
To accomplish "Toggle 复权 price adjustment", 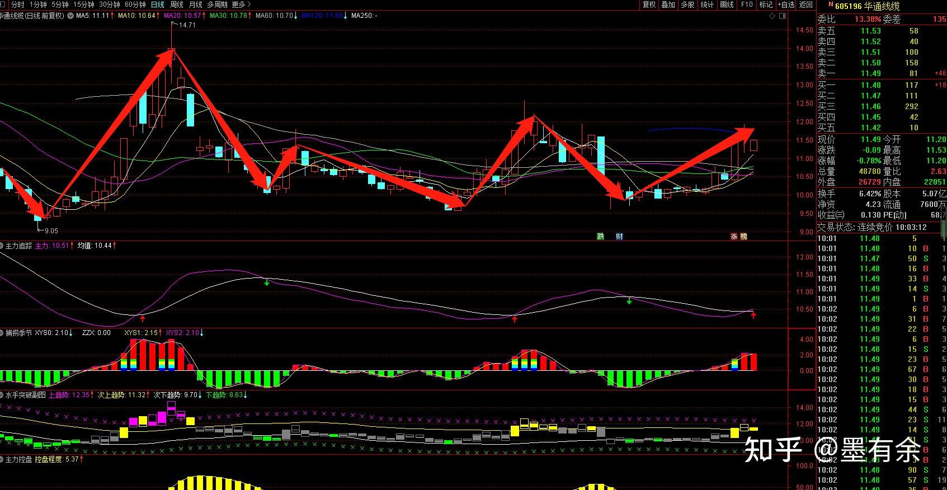I will click(649, 4).
